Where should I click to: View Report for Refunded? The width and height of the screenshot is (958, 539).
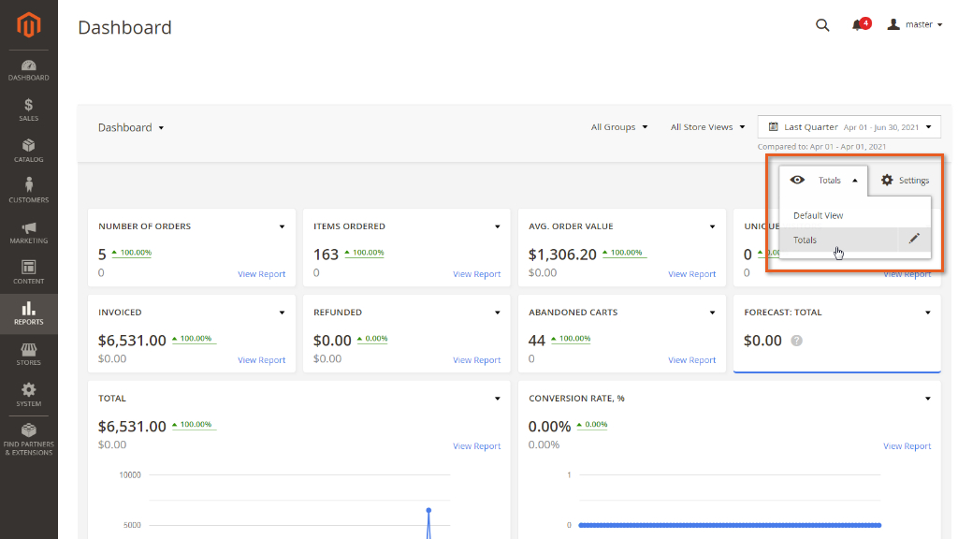coord(476,360)
